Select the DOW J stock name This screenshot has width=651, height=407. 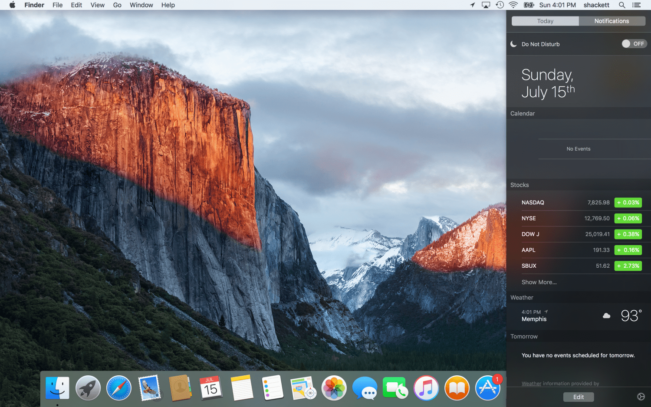click(x=530, y=234)
